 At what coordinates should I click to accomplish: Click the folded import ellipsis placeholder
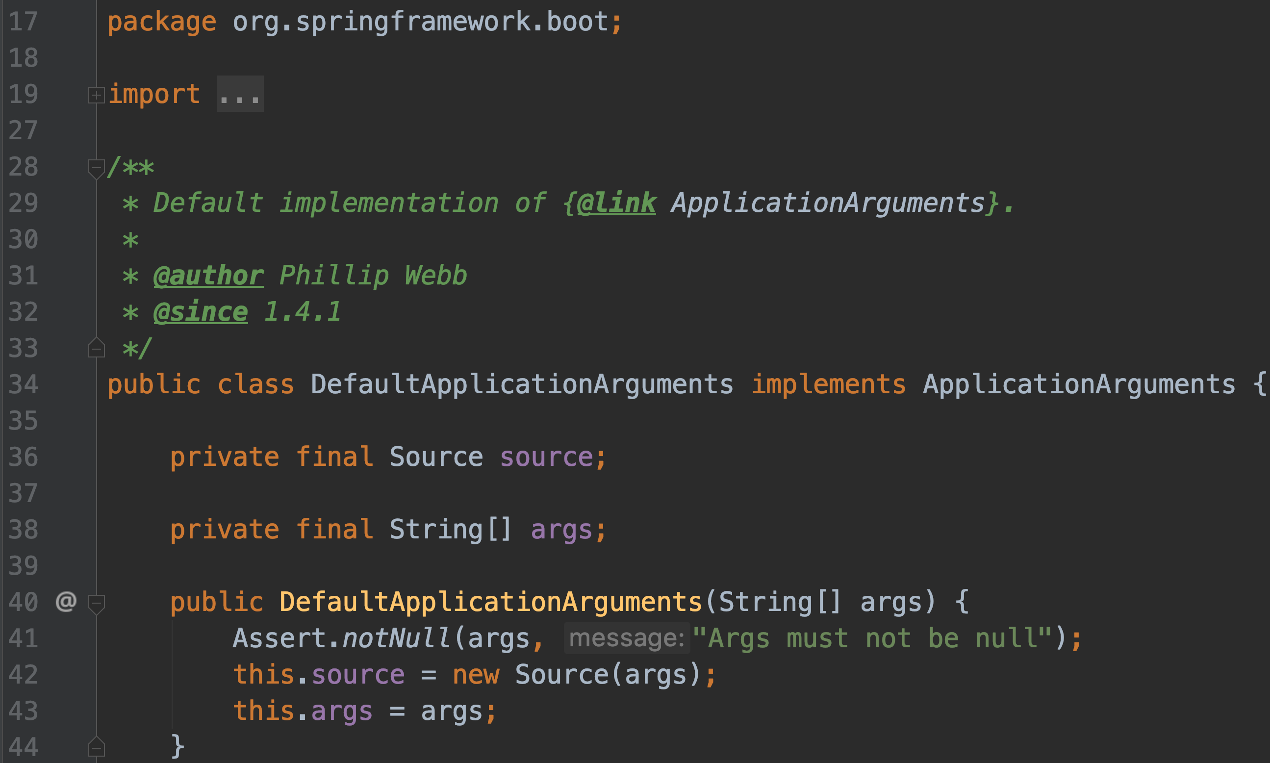coord(240,94)
